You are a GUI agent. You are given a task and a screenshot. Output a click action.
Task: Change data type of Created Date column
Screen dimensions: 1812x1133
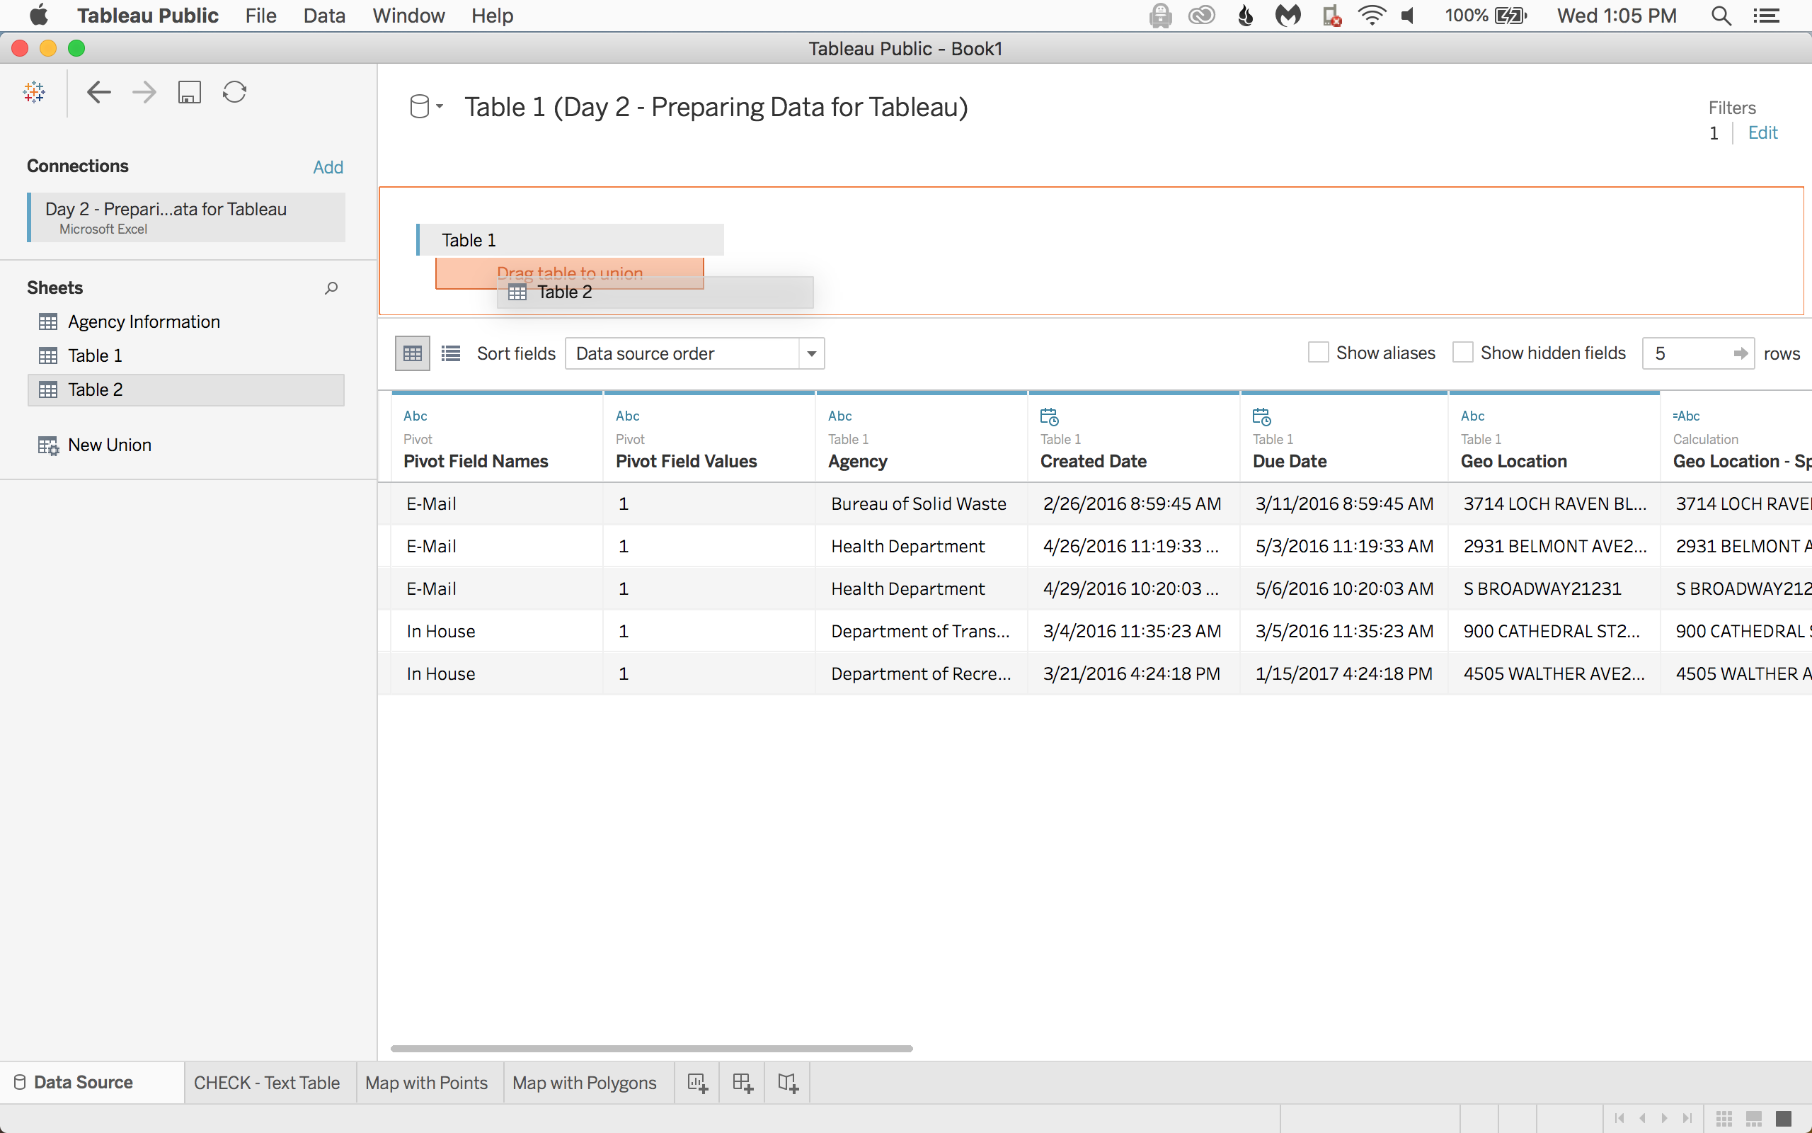click(x=1049, y=416)
